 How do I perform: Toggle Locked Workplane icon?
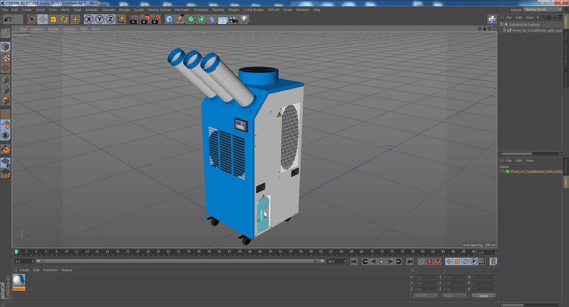pos(5,162)
